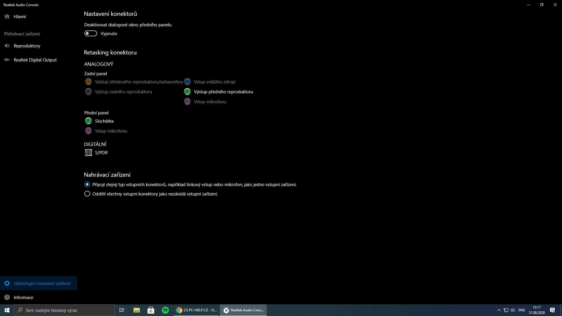
Task: Select the radio option to separate all input jacks
Action: (x=87, y=194)
